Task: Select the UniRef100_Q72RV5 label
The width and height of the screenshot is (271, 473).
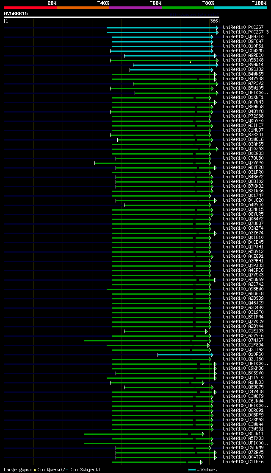Action: (243, 453)
